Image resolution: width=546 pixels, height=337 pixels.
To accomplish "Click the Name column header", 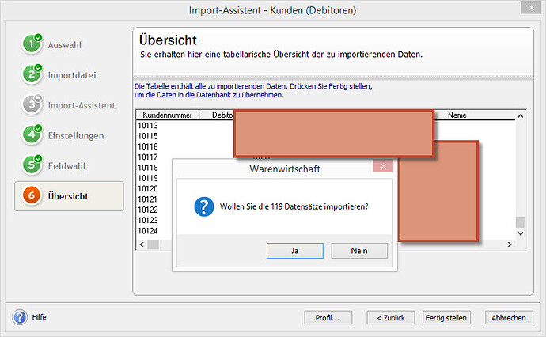I will click(x=457, y=115).
